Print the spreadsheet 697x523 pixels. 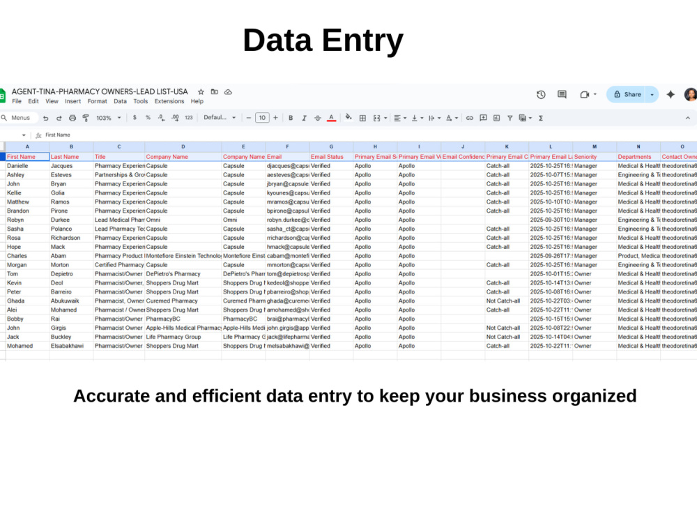pyautogui.click(x=72, y=118)
